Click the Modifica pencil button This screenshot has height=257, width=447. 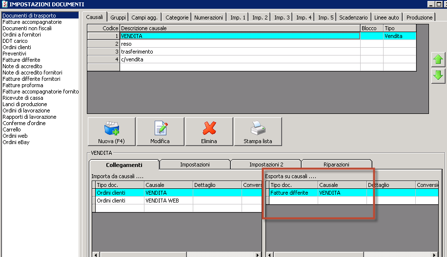(160, 131)
